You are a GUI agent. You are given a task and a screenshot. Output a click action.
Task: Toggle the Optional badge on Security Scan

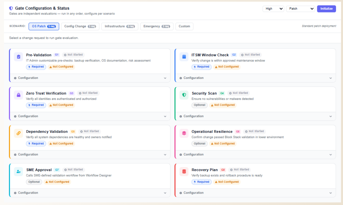(x=199, y=105)
